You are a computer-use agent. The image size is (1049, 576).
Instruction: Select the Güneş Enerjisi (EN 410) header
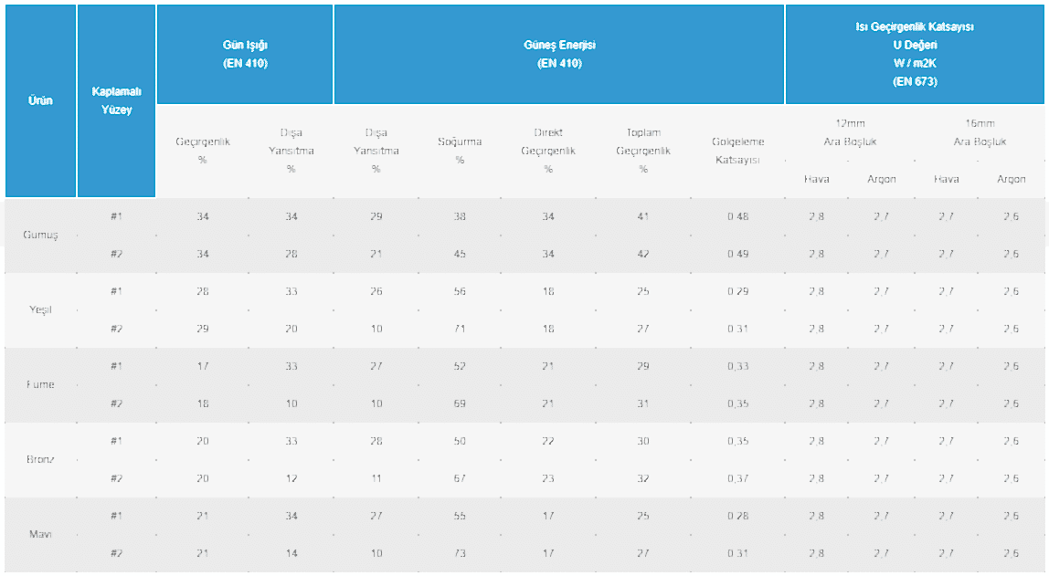point(559,54)
